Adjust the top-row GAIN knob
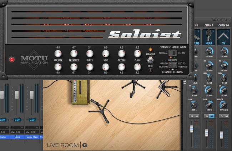The image size is (232, 151). (137, 54)
